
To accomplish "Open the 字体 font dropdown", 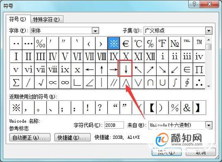I will (95, 31).
